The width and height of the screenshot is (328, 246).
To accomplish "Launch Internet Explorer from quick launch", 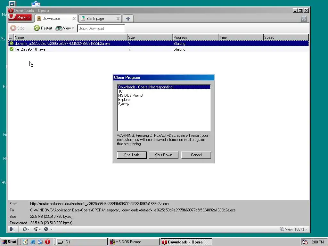I will 33,242.
